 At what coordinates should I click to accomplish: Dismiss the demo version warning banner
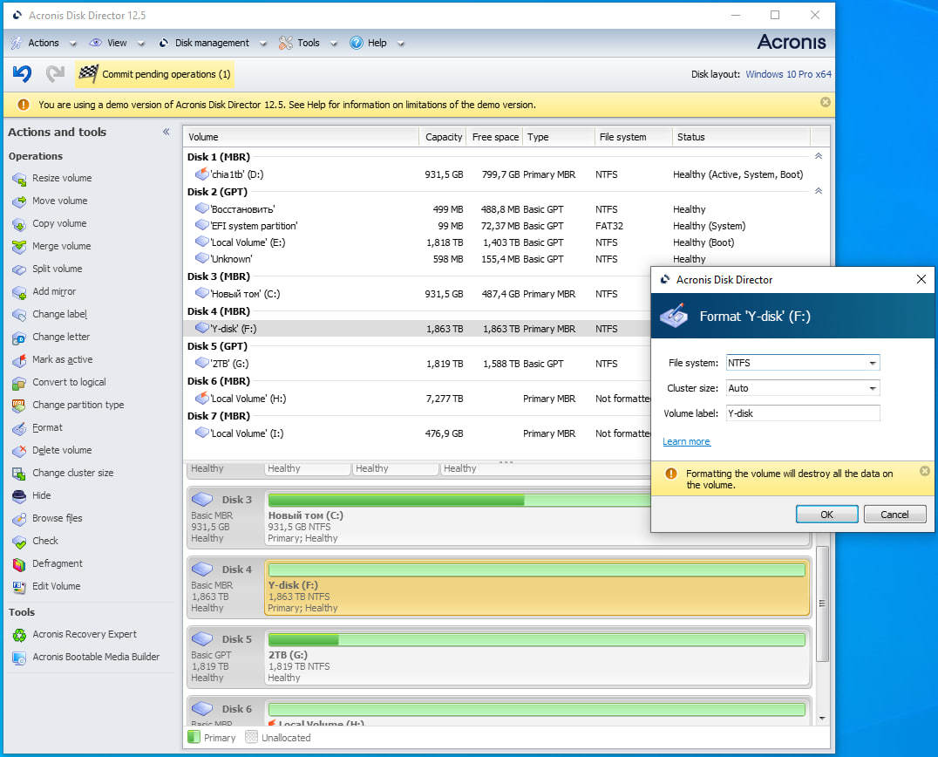pyautogui.click(x=825, y=102)
